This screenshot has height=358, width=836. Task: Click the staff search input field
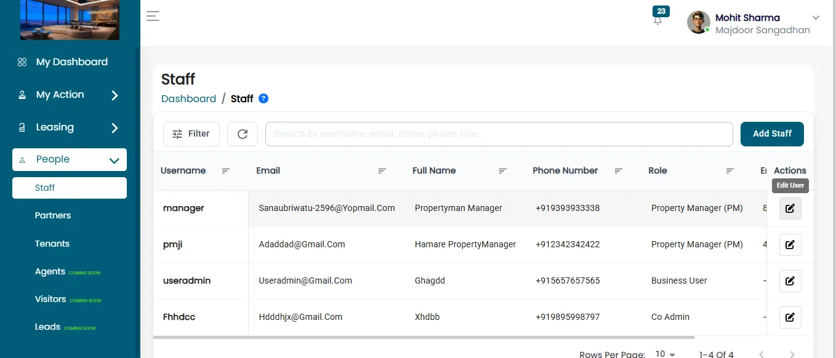tap(499, 134)
